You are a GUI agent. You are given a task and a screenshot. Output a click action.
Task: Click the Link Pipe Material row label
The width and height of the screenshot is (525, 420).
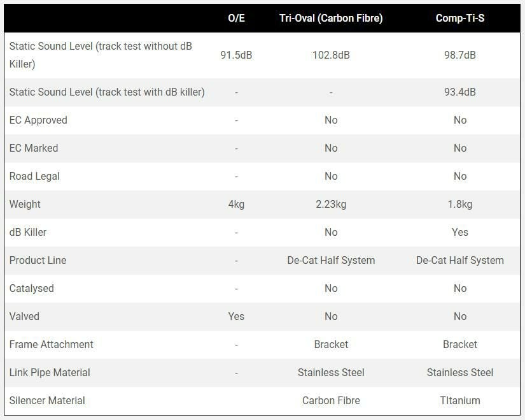(50, 372)
